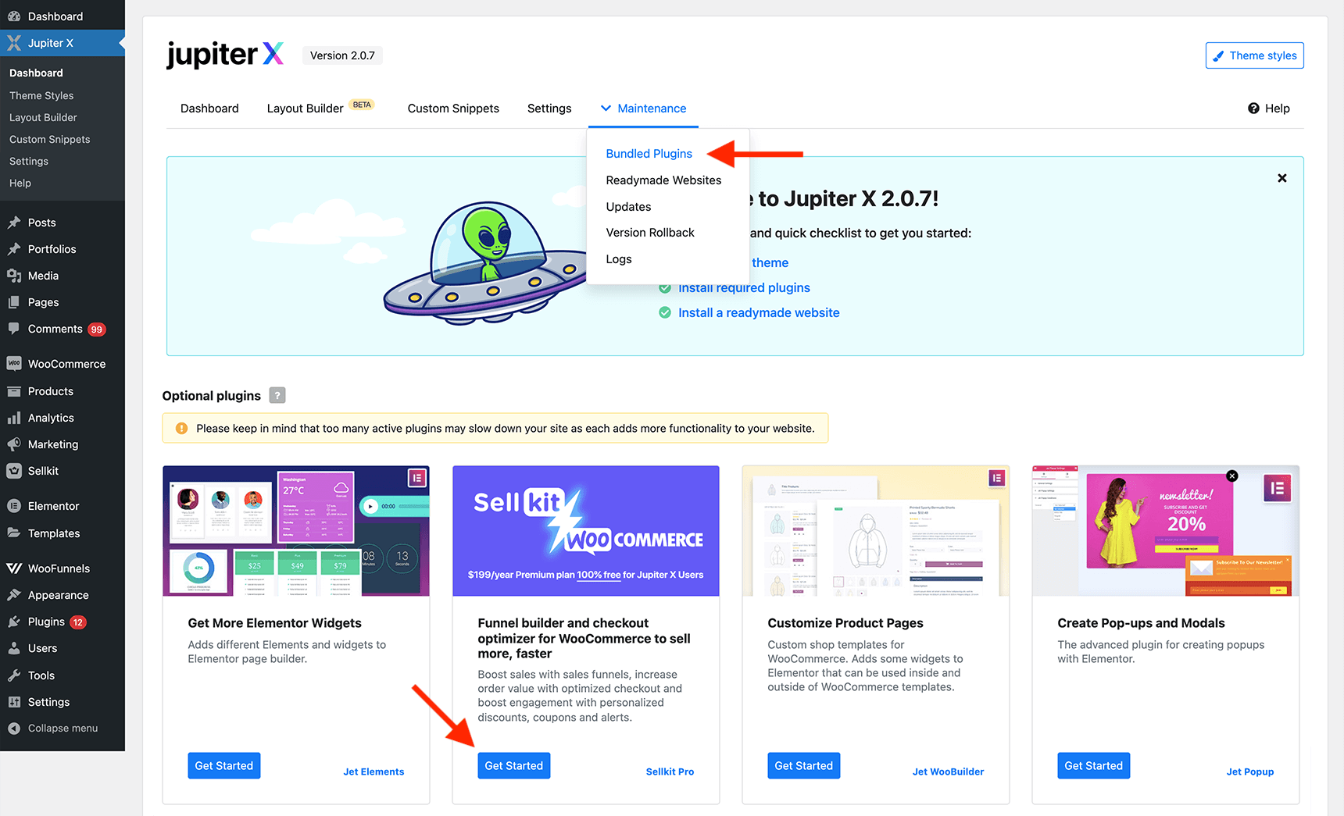1344x816 pixels.
Task: Click the Help question mark icon
Action: click(x=1253, y=109)
